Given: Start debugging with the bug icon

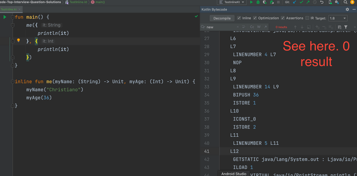Looking at the screenshot, I should pyautogui.click(x=258, y=2).
